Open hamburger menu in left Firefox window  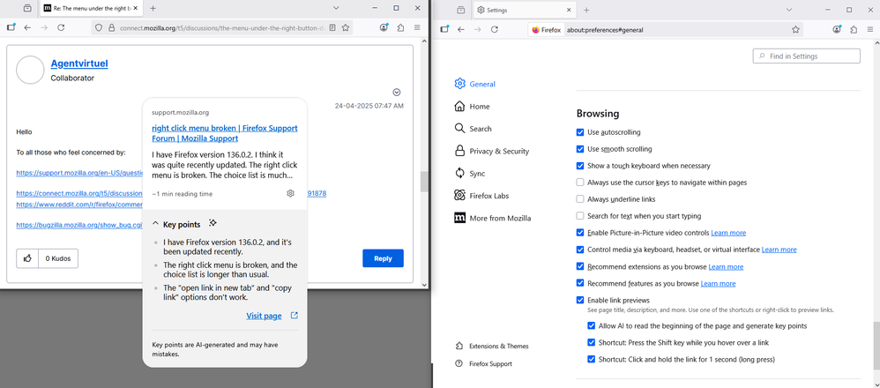pos(417,27)
